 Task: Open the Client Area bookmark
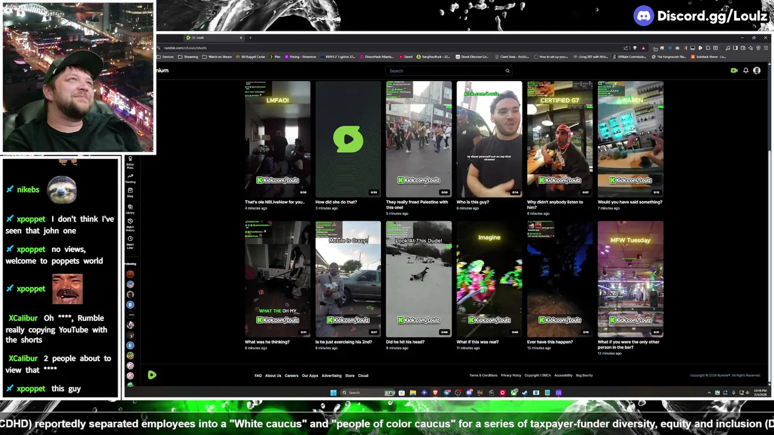click(513, 57)
